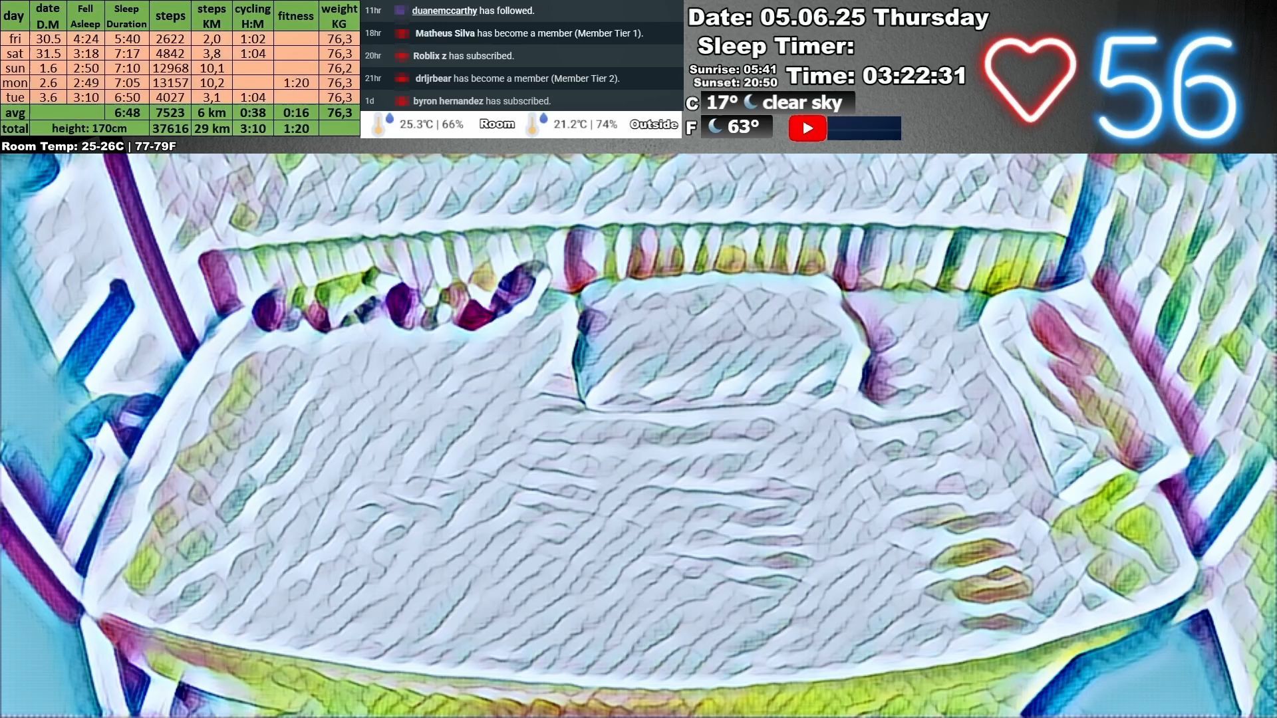Open the duanemccarthy follower link
The image size is (1277, 718).
(444, 11)
